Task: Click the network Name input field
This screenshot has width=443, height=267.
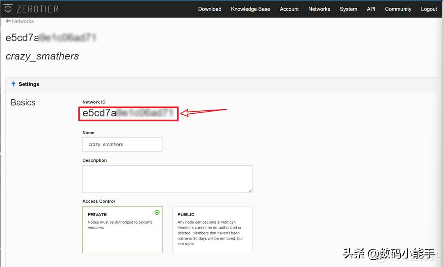Action: click(122, 144)
